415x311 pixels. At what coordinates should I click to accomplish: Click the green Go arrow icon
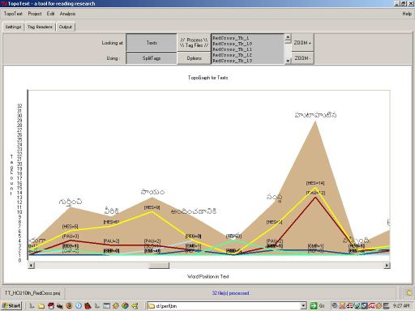[314, 305]
